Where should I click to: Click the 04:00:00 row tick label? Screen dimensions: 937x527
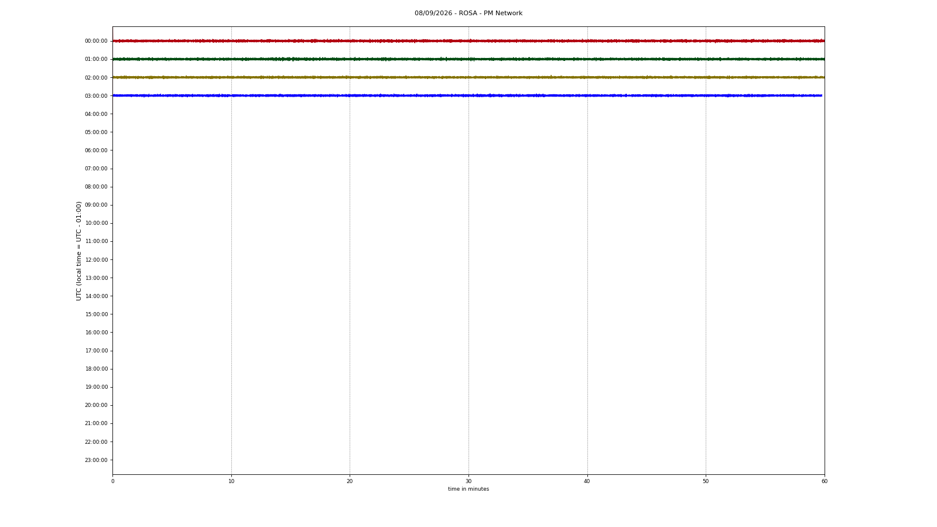point(96,114)
